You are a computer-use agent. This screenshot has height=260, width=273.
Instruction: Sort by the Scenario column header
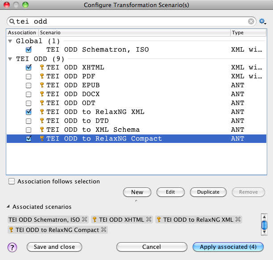pos(134,32)
